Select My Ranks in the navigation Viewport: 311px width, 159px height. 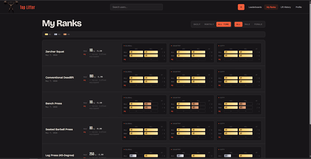[x=271, y=7]
